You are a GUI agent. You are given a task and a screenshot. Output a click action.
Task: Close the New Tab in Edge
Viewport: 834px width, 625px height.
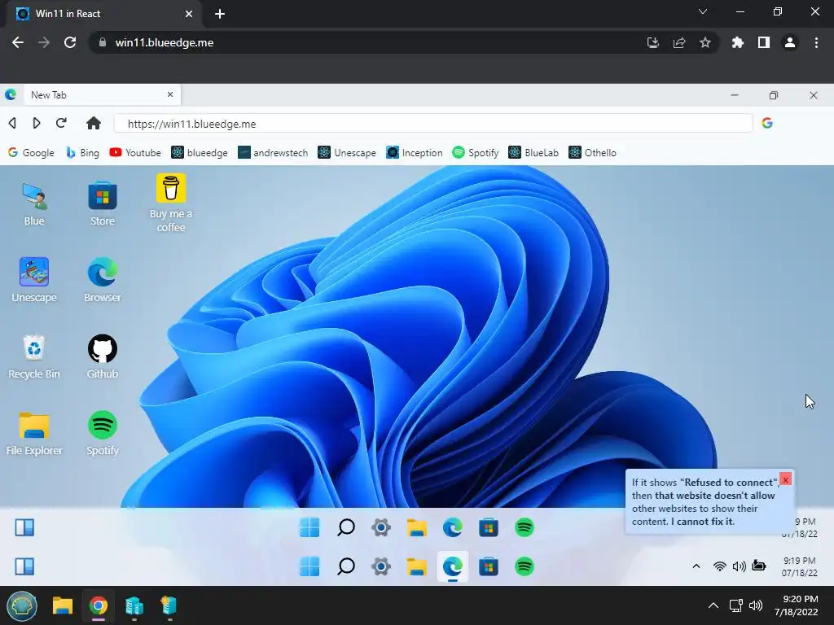point(170,94)
